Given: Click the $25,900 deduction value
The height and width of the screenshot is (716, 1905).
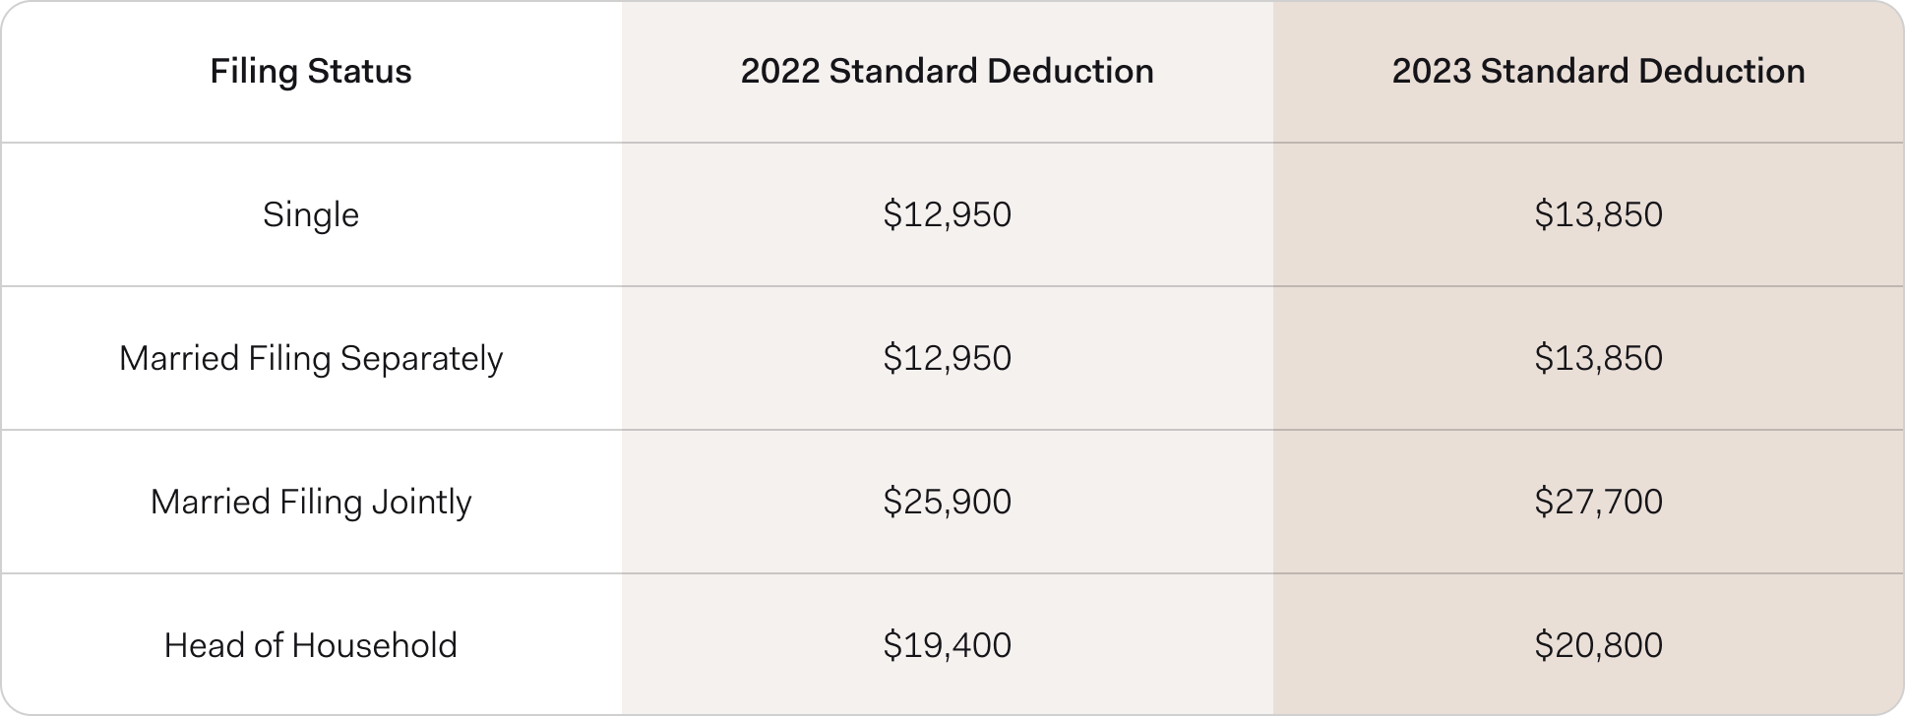Looking at the screenshot, I should (947, 502).
